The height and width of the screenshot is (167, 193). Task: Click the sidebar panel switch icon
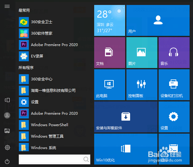(7, 100)
